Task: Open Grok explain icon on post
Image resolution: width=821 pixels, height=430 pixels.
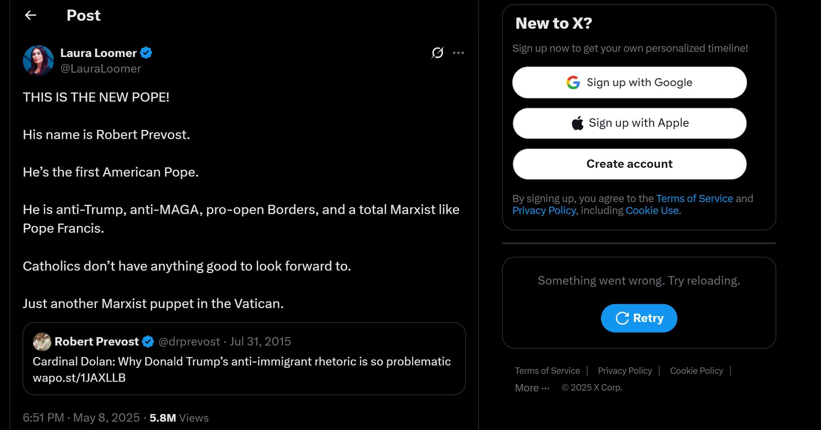Action: point(438,53)
